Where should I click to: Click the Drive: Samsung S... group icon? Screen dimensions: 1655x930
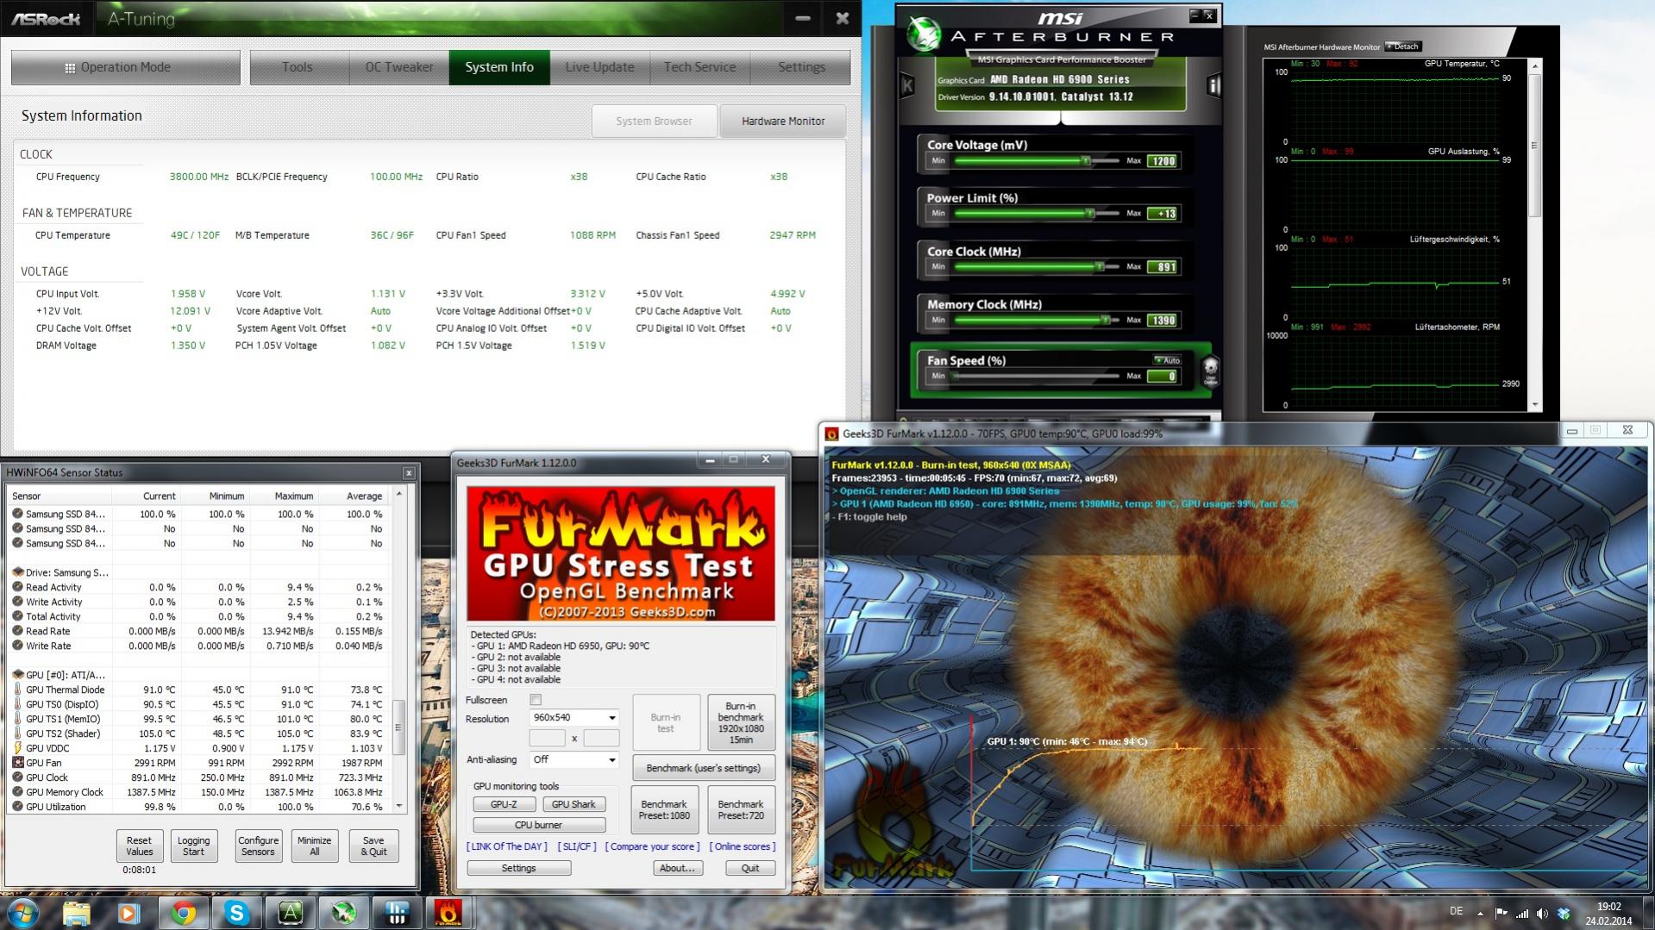17,572
